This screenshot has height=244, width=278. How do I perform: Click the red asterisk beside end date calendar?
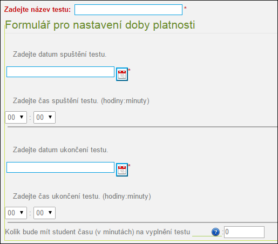(129, 166)
